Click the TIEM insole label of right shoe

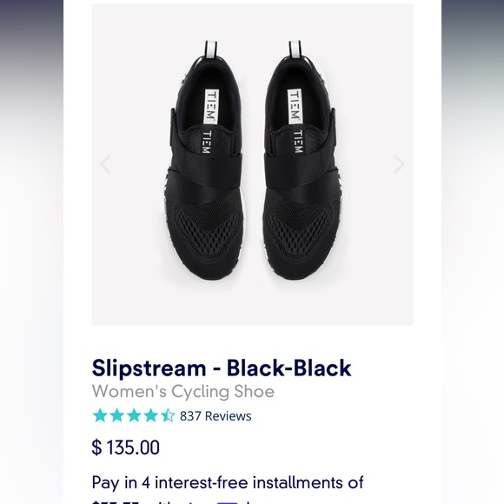tap(294, 107)
